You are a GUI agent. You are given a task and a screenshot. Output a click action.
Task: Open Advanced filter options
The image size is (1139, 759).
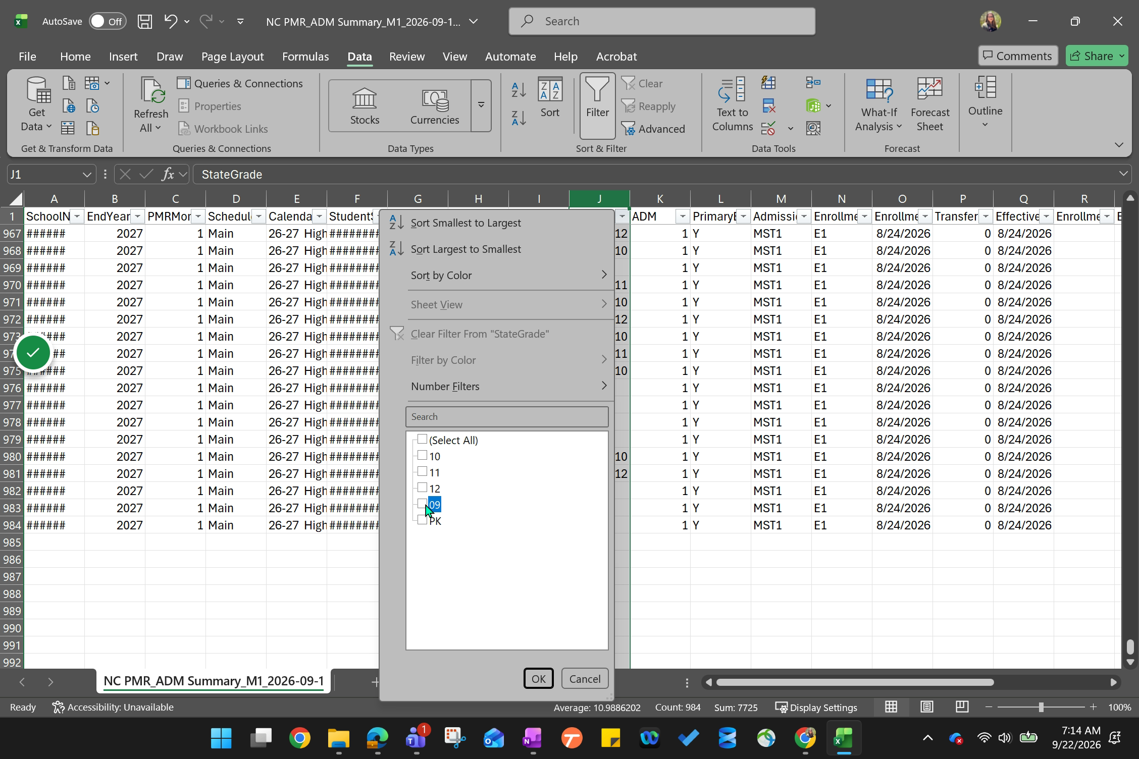[653, 129]
